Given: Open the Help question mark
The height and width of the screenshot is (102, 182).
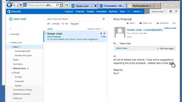Looking at the screenshot, I should [176, 11].
